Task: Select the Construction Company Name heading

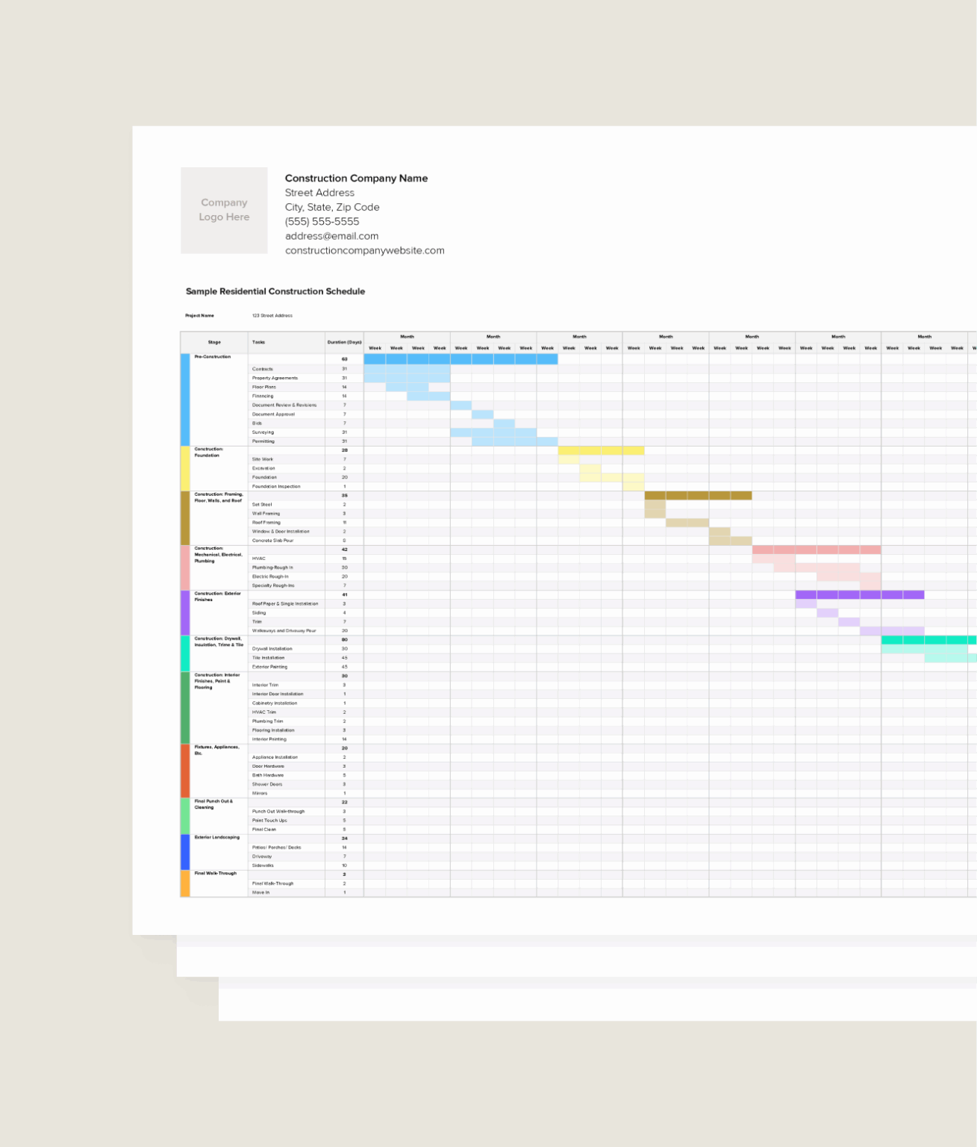Action: pos(356,178)
